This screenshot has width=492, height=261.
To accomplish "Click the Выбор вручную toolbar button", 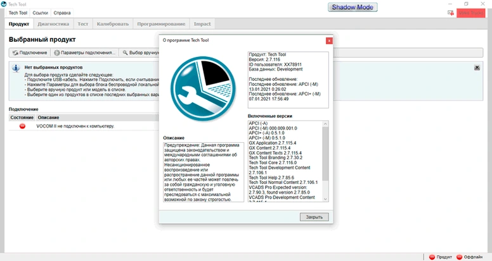I will pyautogui.click(x=141, y=52).
